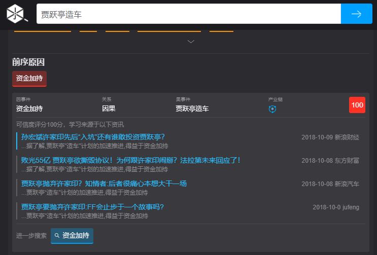Click the 2018-10-08 东方财富 source text
377x255 pixels.
coord(330,161)
